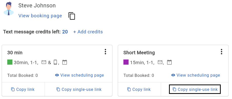232x99 pixels.
Task: Click Steve Johnson's avatar picture
Action: click(9, 9)
